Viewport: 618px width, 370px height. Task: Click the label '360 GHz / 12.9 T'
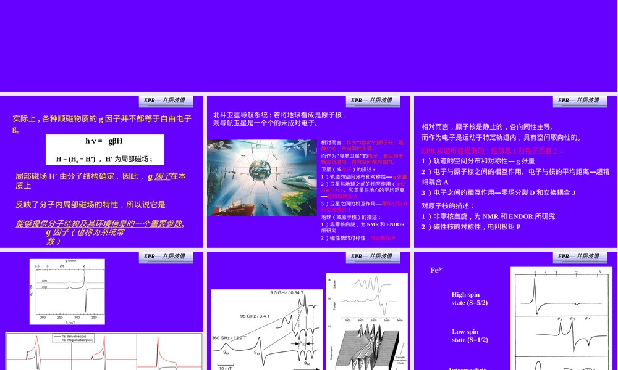pos(229,338)
